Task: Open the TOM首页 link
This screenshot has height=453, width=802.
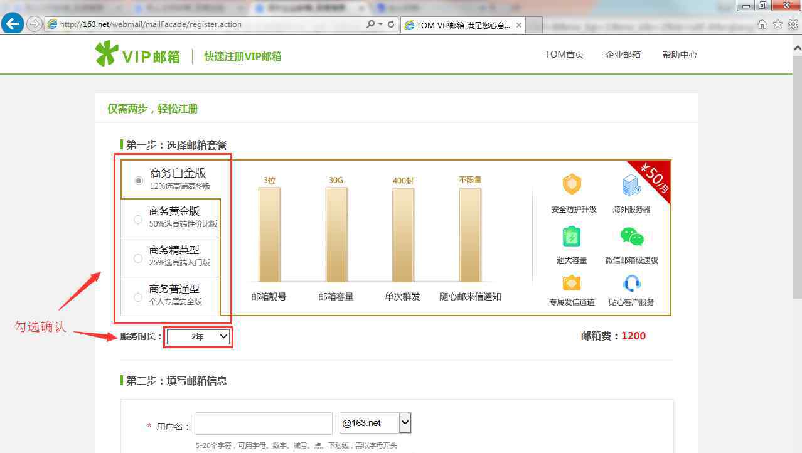Action: (564, 55)
